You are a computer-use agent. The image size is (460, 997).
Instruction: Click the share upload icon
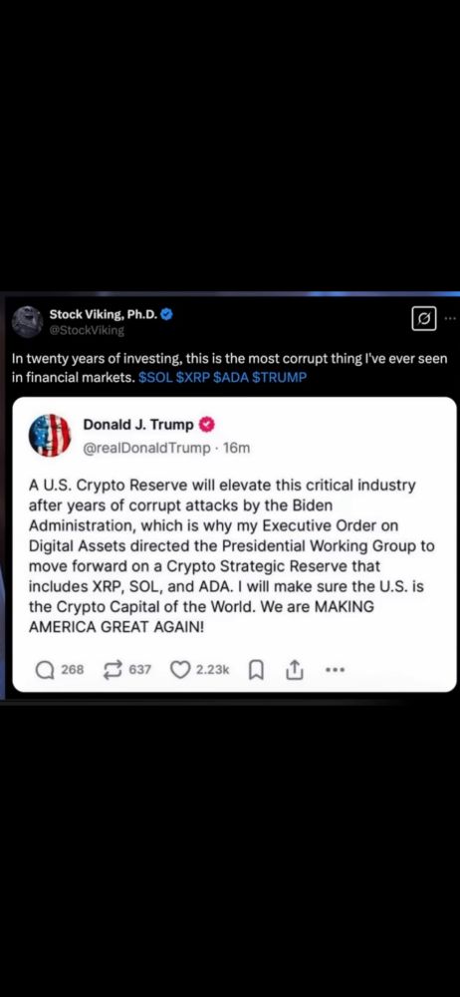(295, 670)
